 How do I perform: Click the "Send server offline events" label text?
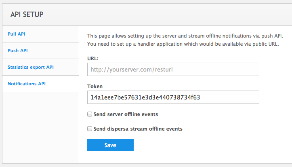click(x=126, y=114)
